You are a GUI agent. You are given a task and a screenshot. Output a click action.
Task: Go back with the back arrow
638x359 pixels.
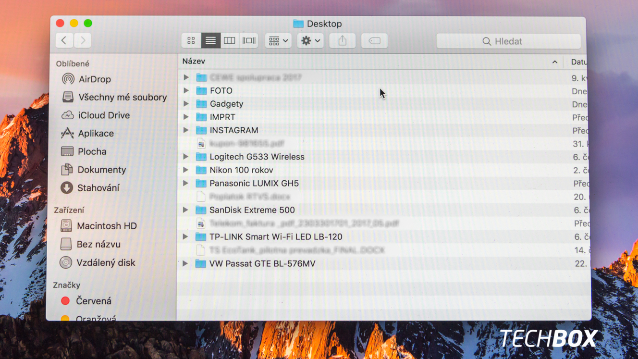tap(64, 40)
